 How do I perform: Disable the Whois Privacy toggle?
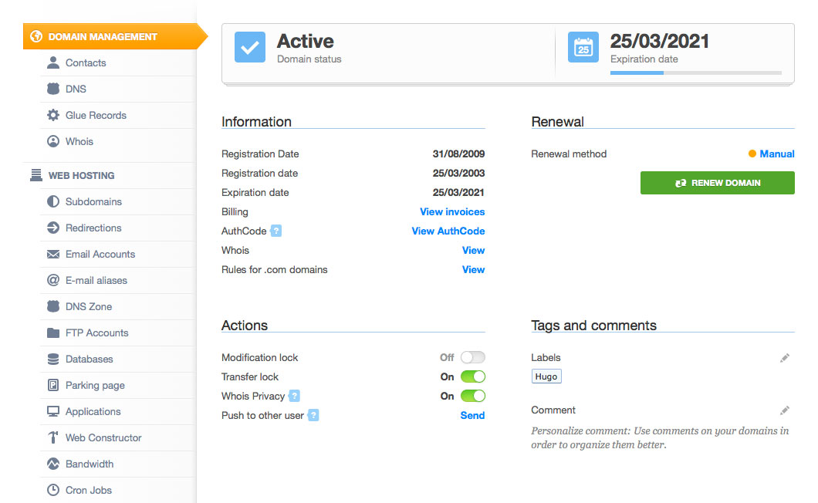pyautogui.click(x=472, y=396)
